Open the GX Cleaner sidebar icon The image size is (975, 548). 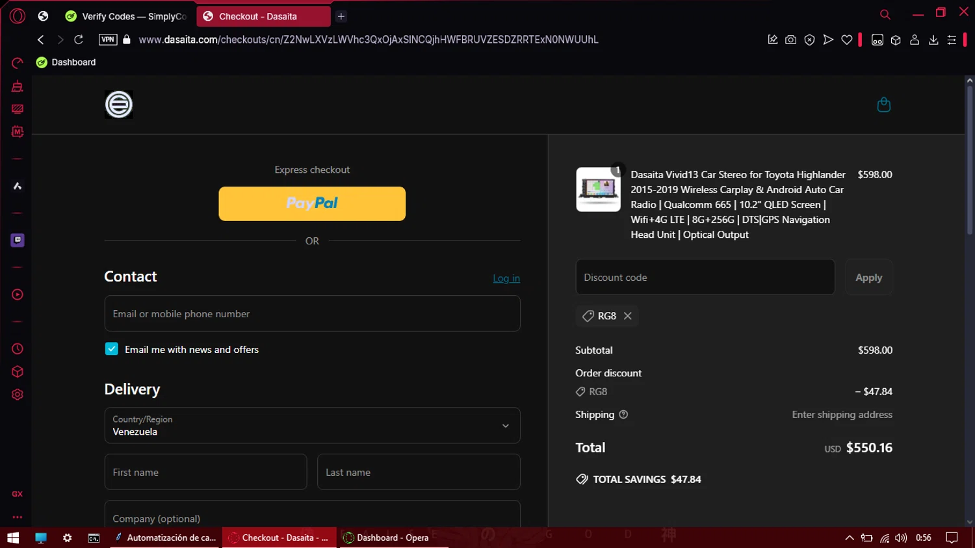18,86
